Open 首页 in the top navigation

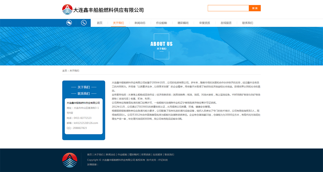[100, 23]
